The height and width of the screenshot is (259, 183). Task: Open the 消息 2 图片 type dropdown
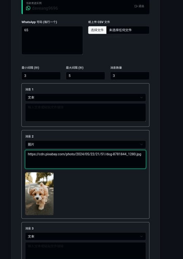[85, 145]
